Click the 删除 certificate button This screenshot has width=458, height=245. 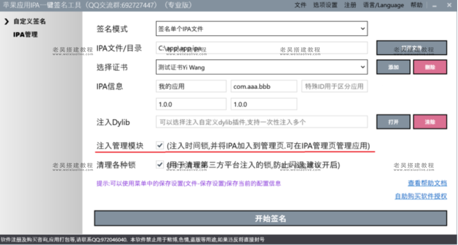[x=430, y=67]
